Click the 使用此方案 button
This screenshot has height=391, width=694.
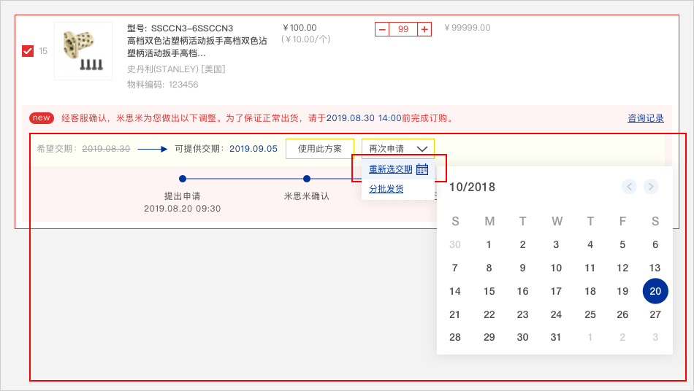pos(320,149)
